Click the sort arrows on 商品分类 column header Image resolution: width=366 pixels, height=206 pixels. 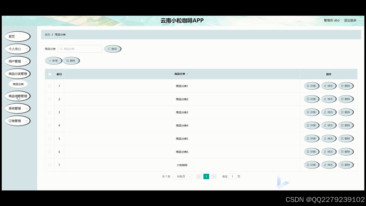coord(187,74)
